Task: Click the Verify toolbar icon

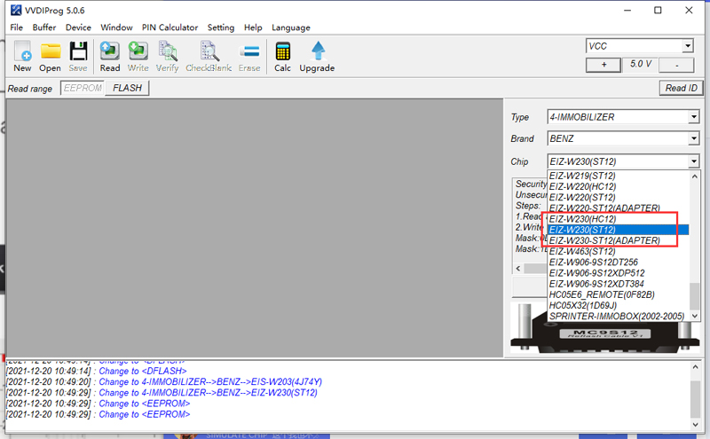Action: point(167,56)
